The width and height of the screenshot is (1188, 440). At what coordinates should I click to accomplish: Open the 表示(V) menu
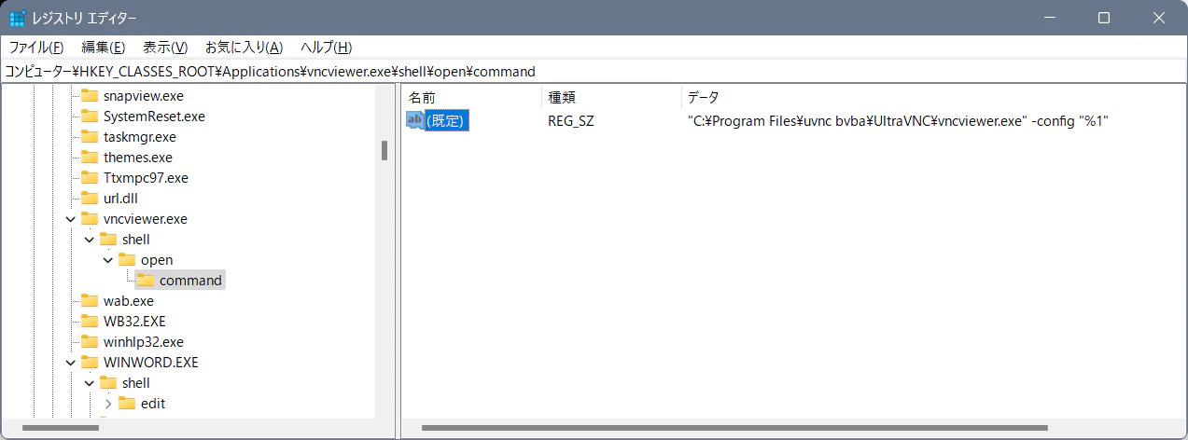coord(165,48)
